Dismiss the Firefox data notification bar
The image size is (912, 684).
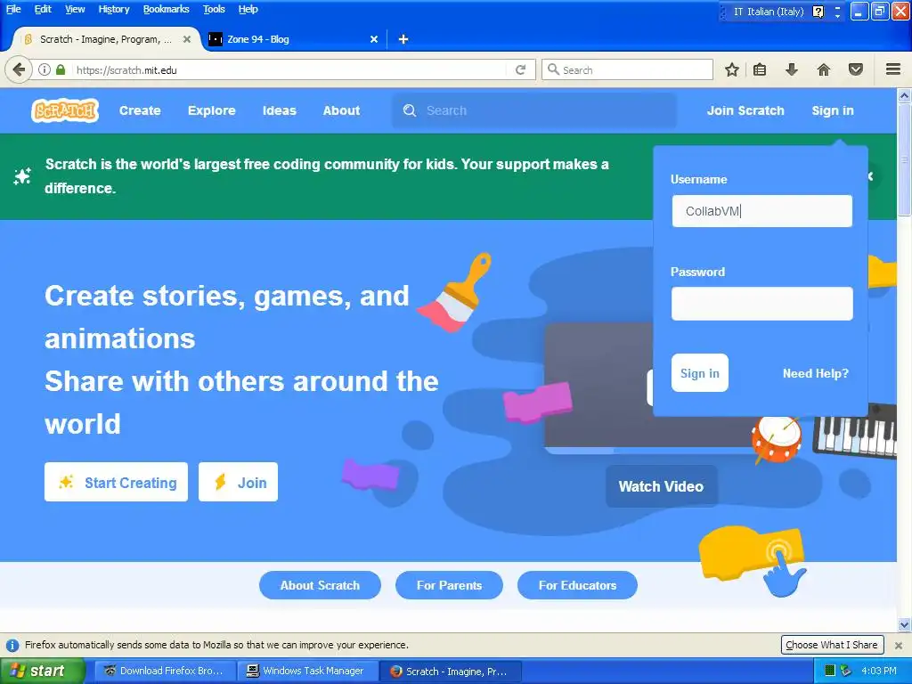(899, 645)
